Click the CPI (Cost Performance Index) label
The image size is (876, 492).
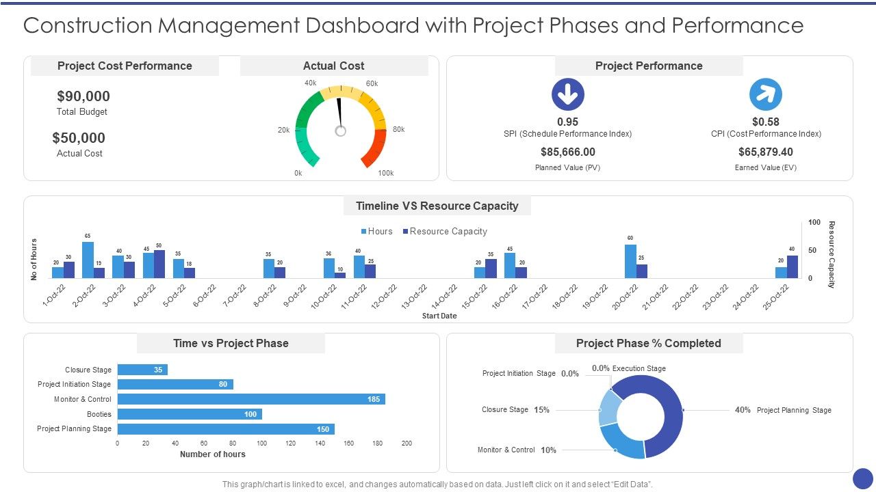click(x=766, y=134)
